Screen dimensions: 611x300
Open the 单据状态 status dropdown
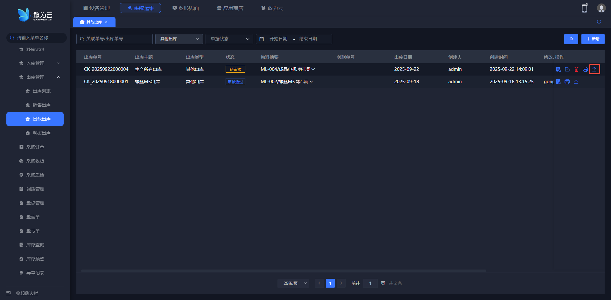(229, 39)
